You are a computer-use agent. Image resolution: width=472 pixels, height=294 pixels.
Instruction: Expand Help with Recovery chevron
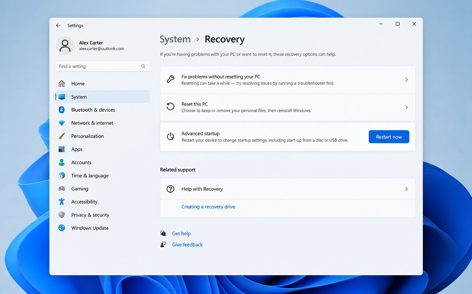407,189
